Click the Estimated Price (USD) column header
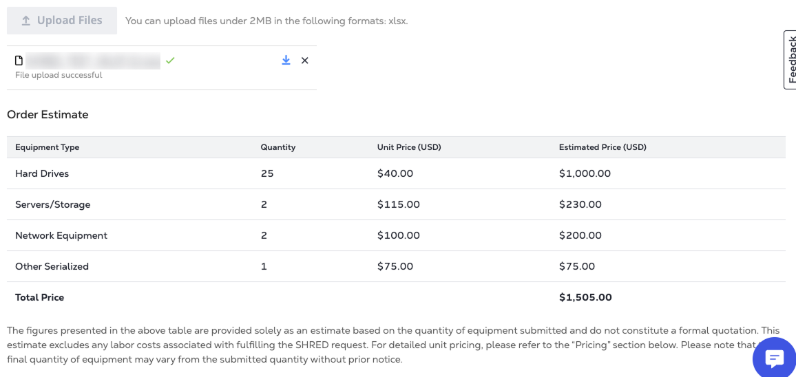 coord(603,147)
